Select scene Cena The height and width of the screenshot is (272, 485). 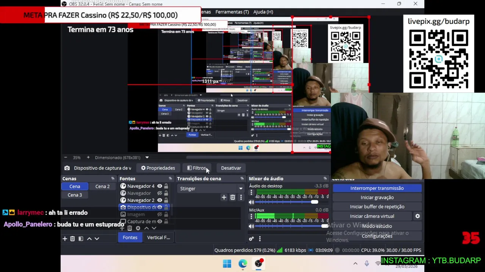[x=75, y=186]
